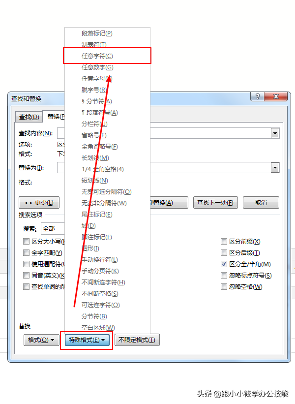Expand the 替换为 dropdown arrow
This screenshot has height=404, width=295.
coord(275,168)
